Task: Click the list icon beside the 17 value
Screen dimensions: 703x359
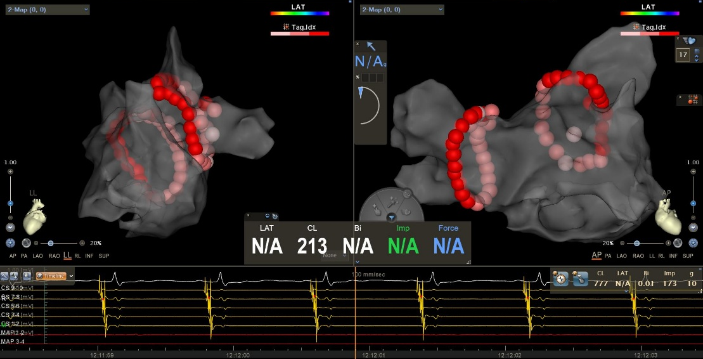Action: coord(696,51)
